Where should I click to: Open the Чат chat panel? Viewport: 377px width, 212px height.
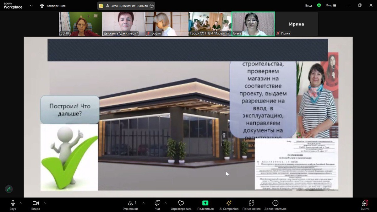tap(157, 203)
